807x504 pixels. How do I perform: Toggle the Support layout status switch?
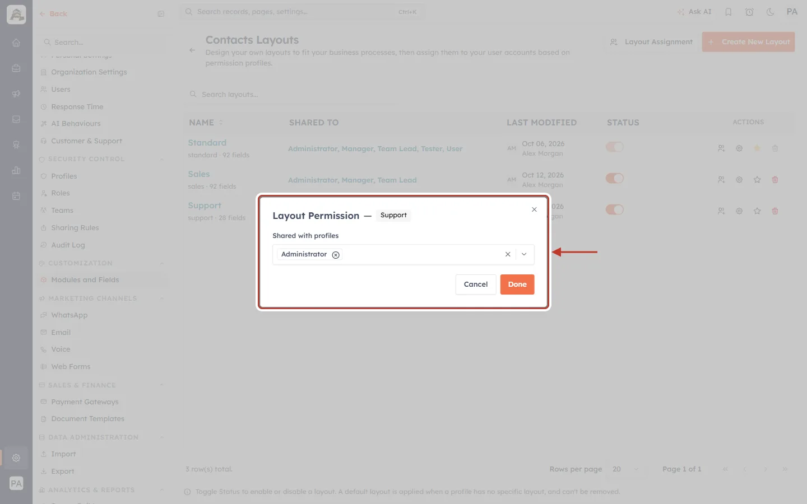(615, 209)
